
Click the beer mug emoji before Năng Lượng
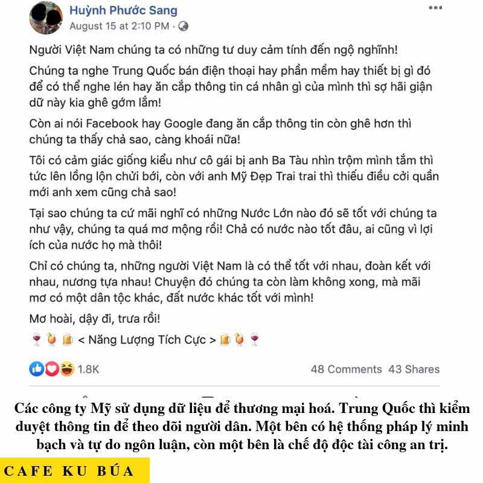pos(68,340)
